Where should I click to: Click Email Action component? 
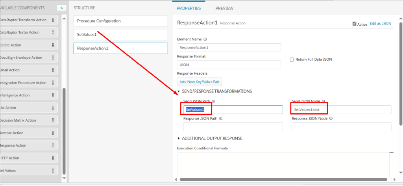(29, 70)
